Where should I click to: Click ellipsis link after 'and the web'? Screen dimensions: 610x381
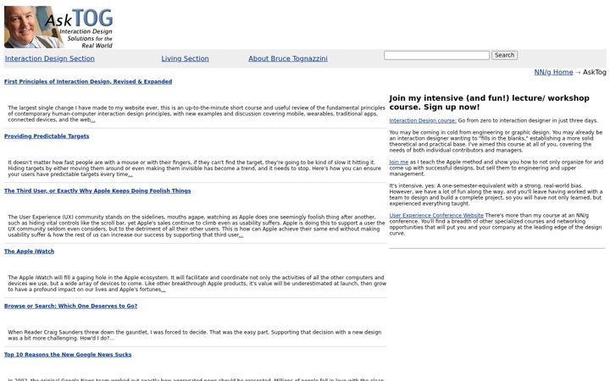tap(93, 120)
